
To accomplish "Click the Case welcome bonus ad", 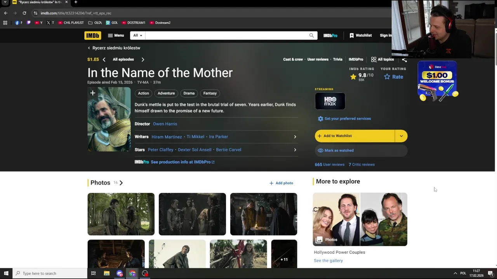I will (438, 81).
